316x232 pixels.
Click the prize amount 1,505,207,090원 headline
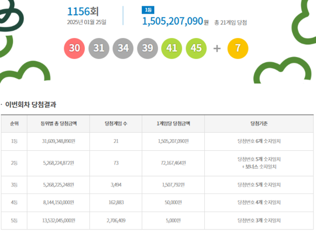(175, 21)
